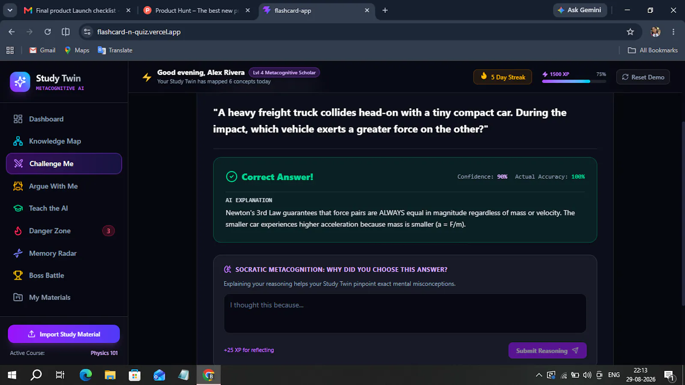Click the Submit Reasoning button

[547, 350]
